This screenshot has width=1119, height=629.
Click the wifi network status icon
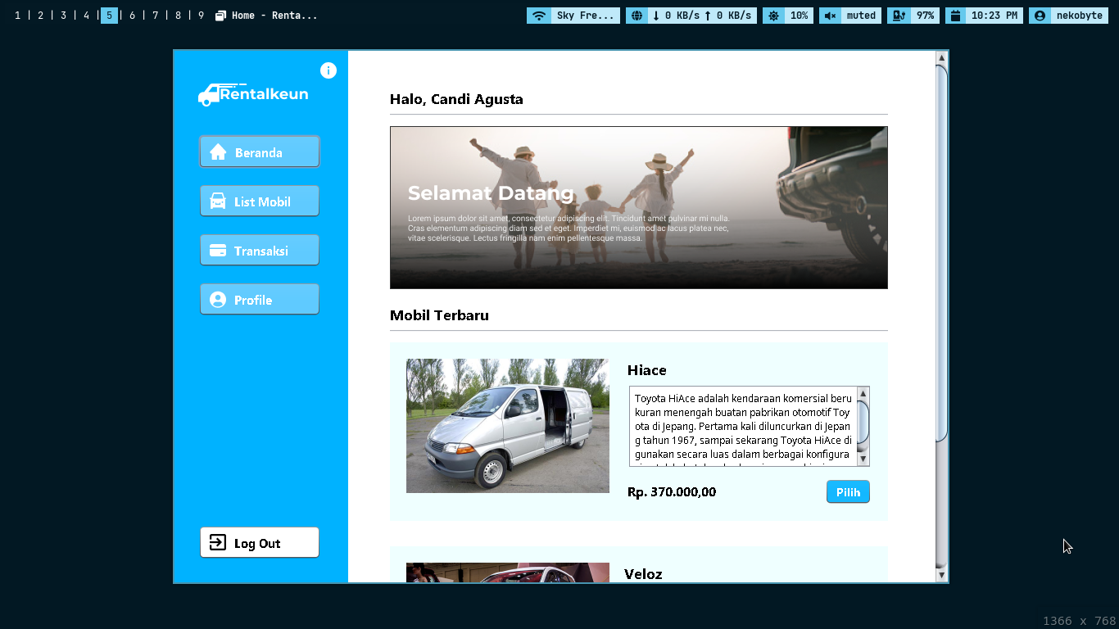(539, 16)
